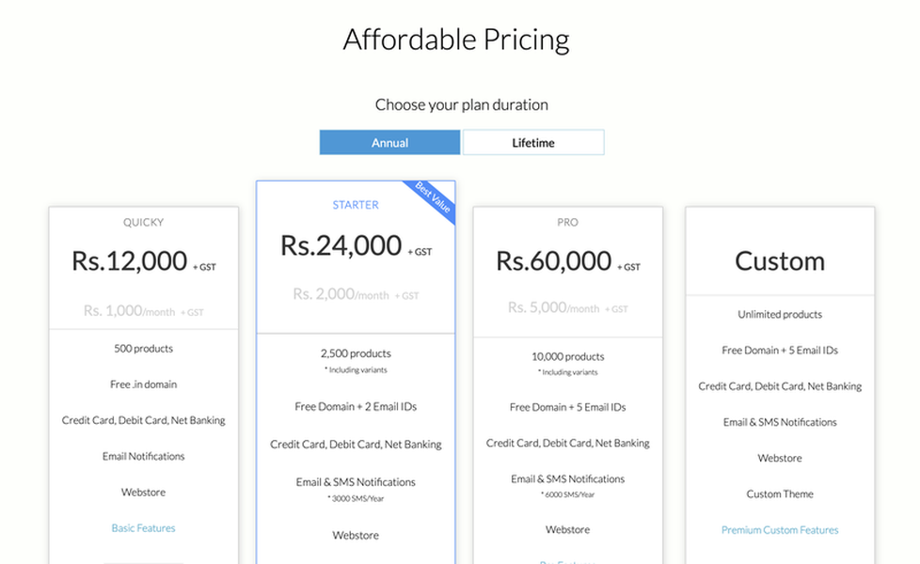The width and height of the screenshot is (920, 564).
Task: Open Premium Custom Features link
Action: (780, 529)
